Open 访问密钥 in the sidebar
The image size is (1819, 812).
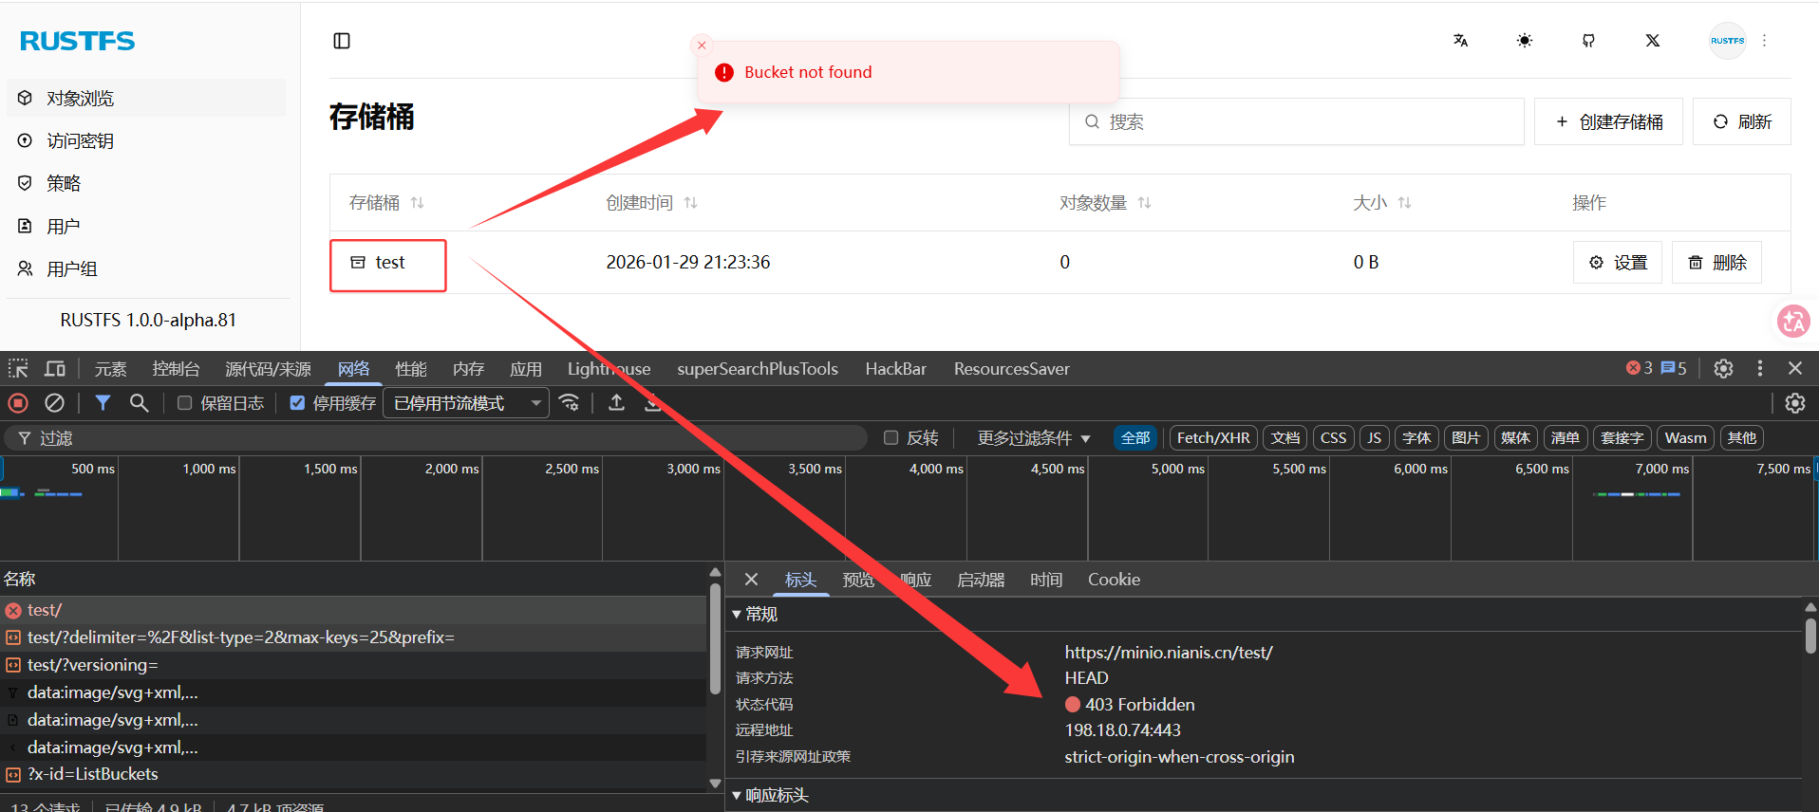146,140
